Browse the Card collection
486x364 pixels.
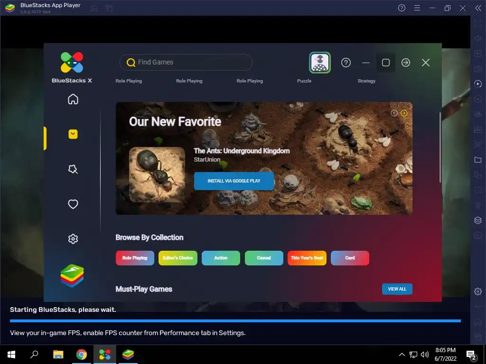point(350,258)
